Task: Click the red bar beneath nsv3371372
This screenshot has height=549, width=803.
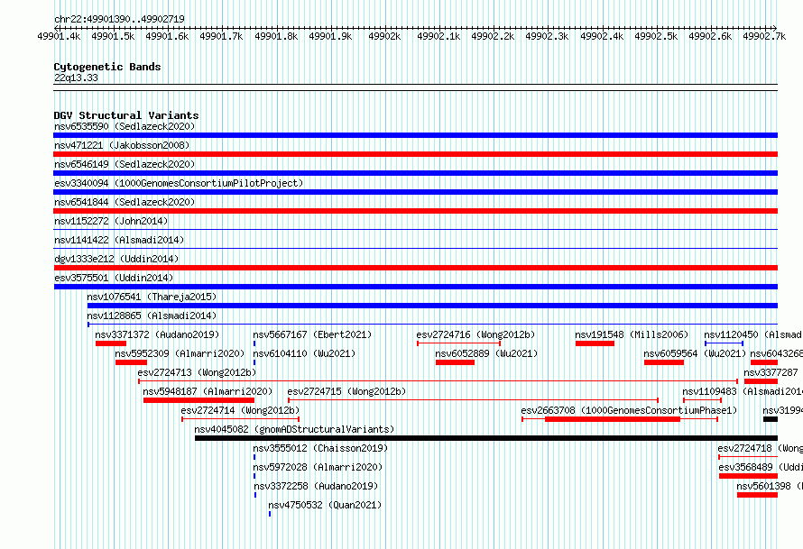Action: coord(111,343)
